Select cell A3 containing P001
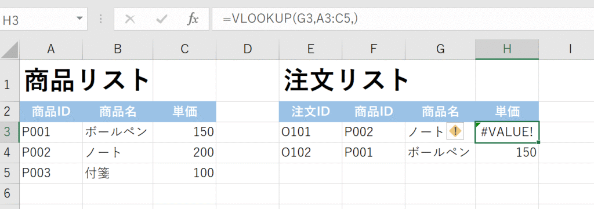 point(51,132)
